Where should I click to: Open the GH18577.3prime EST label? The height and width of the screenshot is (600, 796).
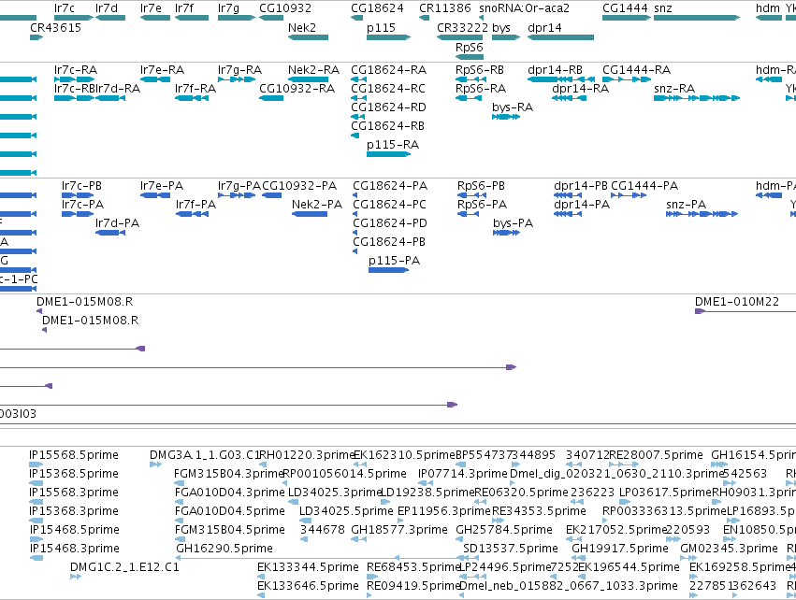tap(399, 530)
